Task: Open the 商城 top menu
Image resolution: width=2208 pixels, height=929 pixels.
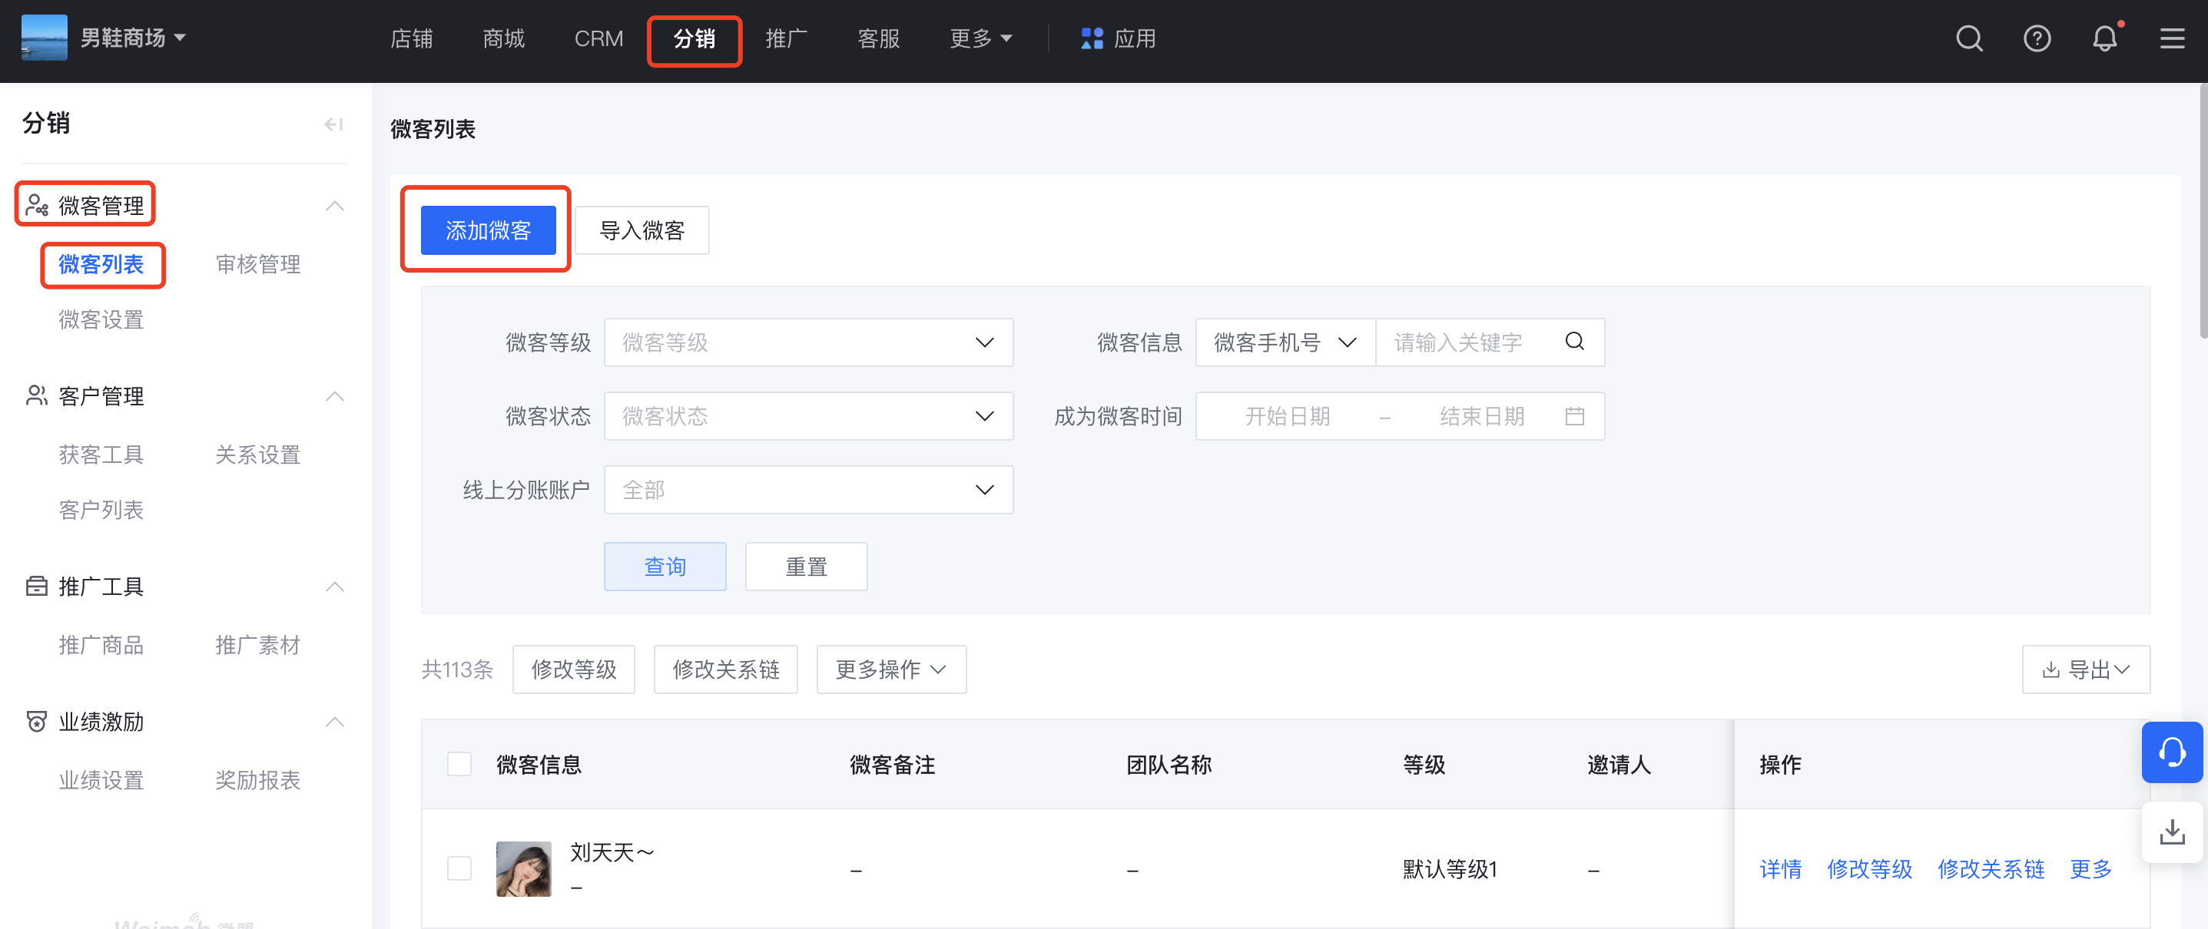Action: 504,38
